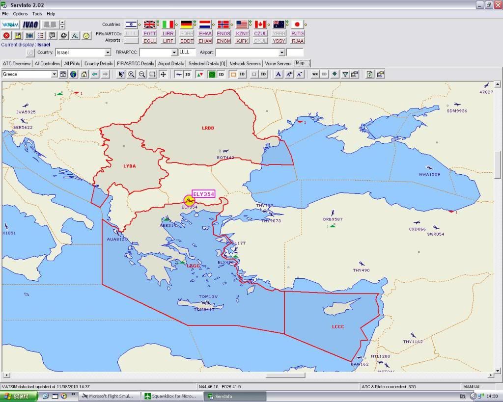Click the zoom in magnifier tool
Image resolution: width=503 pixels, height=402 pixels.
tap(132, 74)
